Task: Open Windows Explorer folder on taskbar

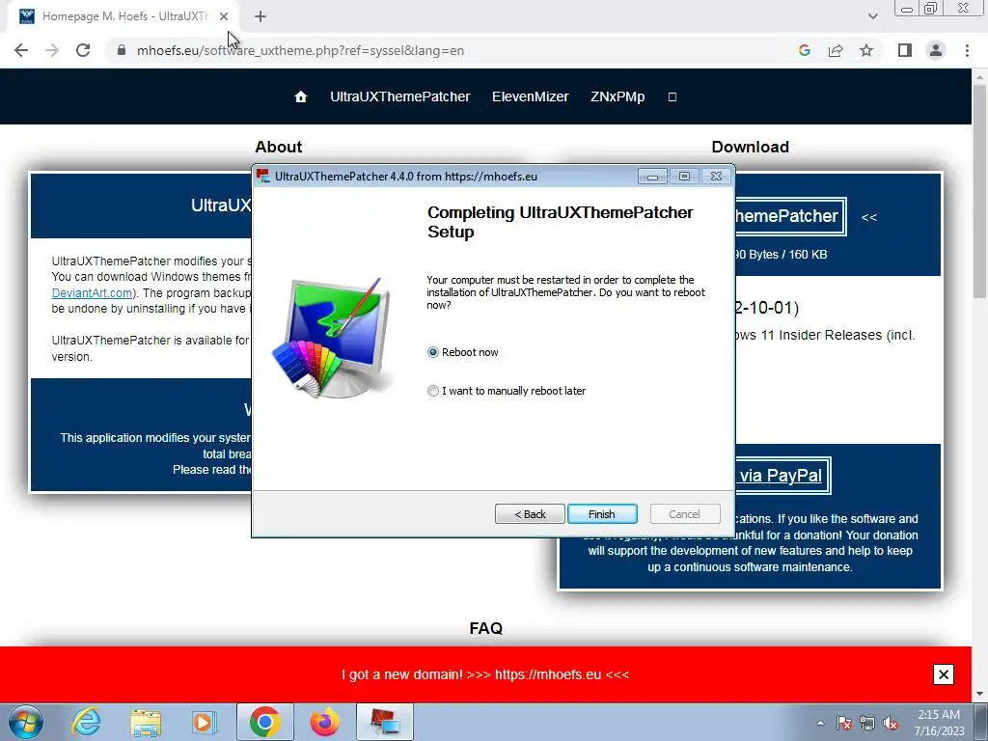Action: coord(146,722)
